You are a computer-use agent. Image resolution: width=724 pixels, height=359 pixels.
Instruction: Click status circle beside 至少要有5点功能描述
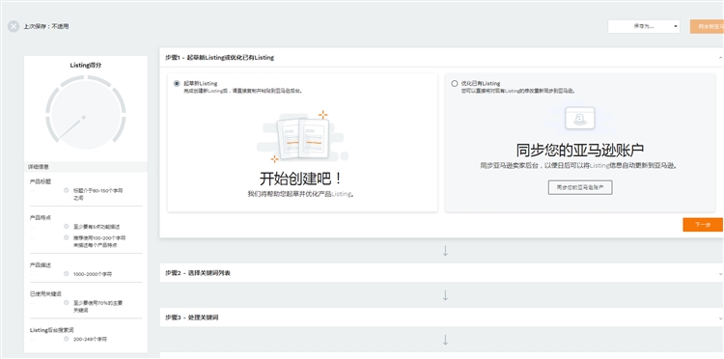coord(66,227)
